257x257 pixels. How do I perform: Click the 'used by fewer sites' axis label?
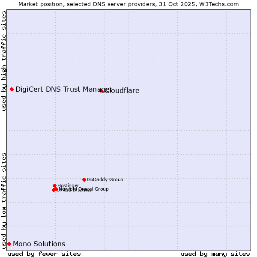point(44,254)
